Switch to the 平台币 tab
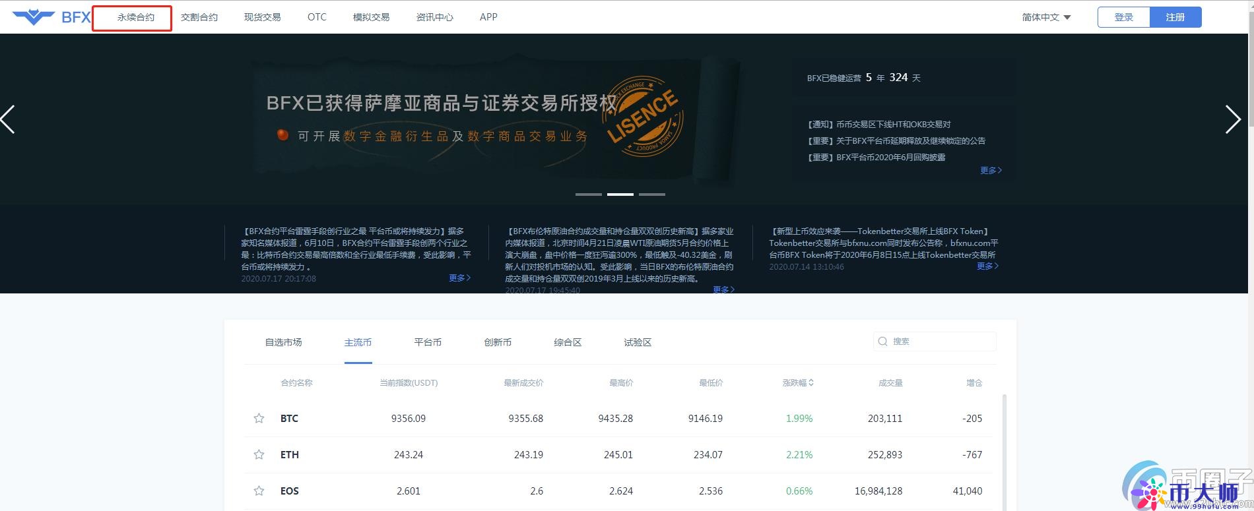The width and height of the screenshot is (1254, 511). pos(428,342)
